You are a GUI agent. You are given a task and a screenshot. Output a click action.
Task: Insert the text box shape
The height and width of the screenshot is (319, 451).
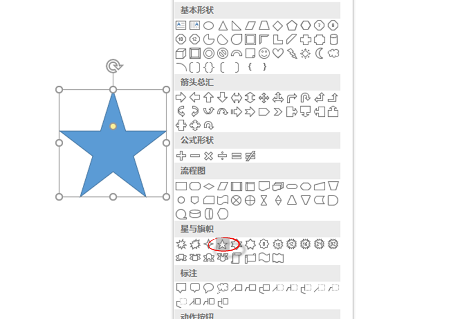click(x=181, y=25)
